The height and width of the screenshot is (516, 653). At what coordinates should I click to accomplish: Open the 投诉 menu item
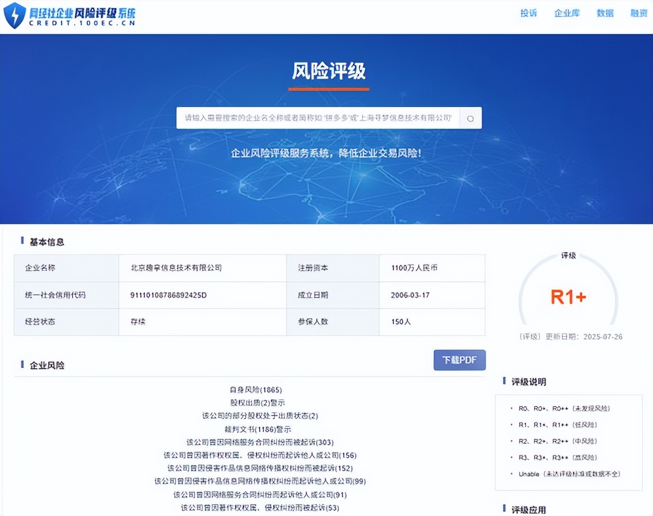[528, 13]
